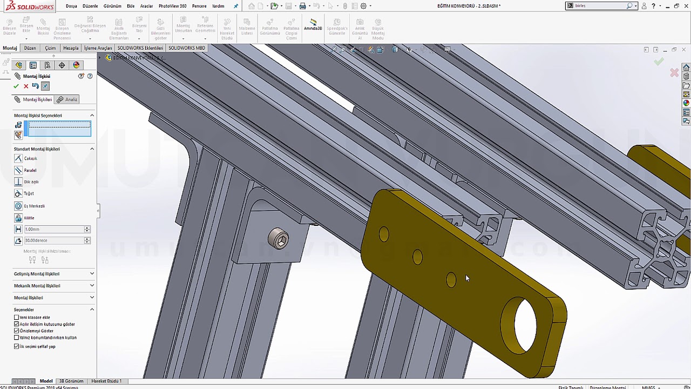Screen dimensions: 691x389
Task: Apply the Kilitle lock mate
Action: pos(18,218)
